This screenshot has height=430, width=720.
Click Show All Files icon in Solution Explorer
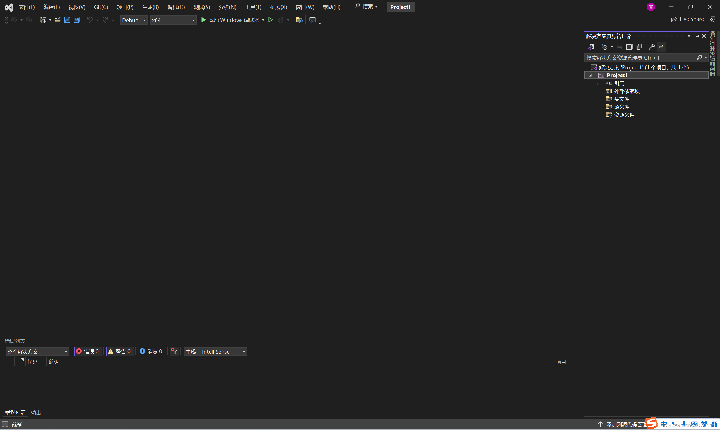pyautogui.click(x=638, y=47)
